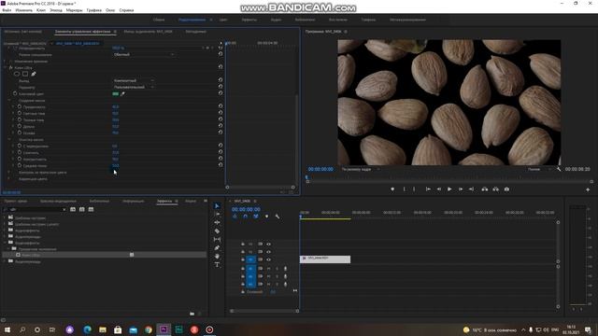Open timeline display settings wrench
The image size is (598, 336).
tap(278, 217)
